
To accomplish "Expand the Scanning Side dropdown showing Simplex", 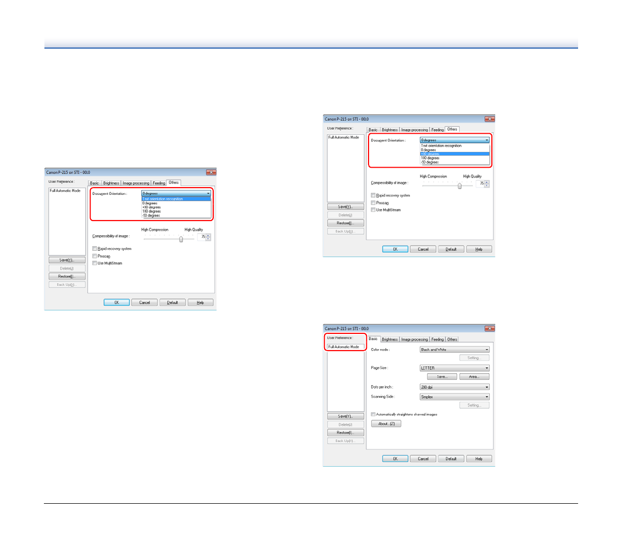I will tap(455, 397).
